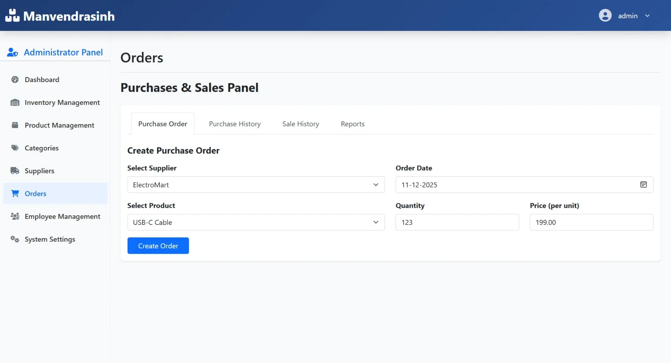Click the Create Order button
671x363 pixels.
158,245
